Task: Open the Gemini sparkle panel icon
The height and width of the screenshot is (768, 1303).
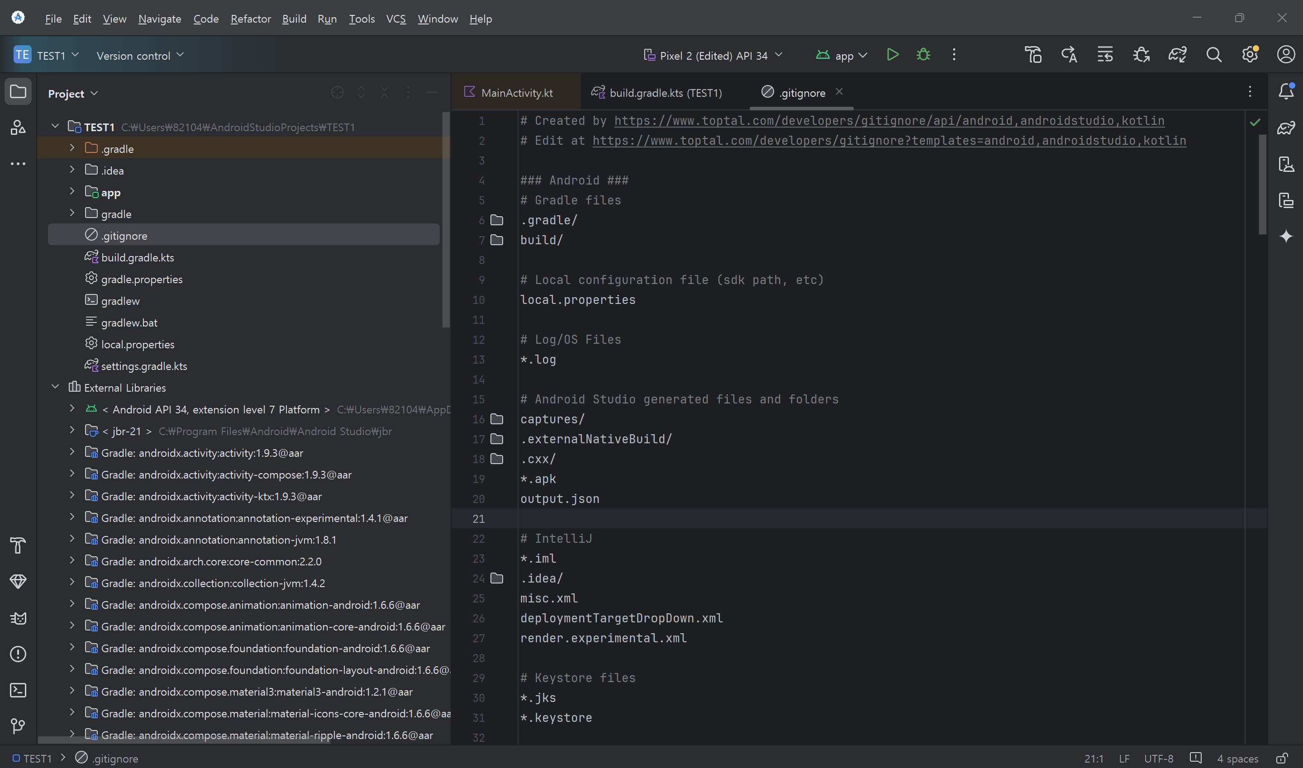Action: (x=1286, y=237)
